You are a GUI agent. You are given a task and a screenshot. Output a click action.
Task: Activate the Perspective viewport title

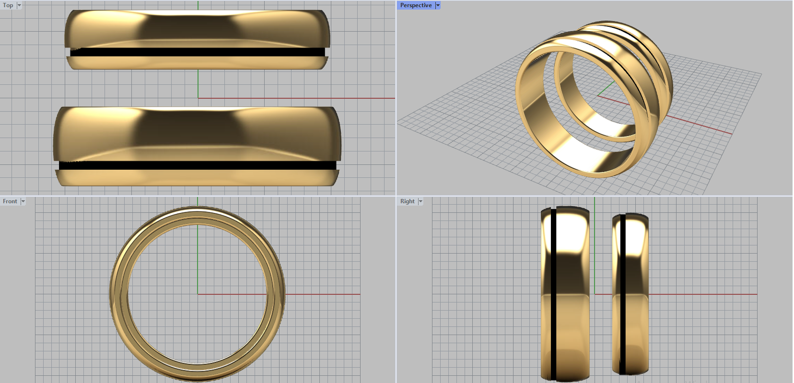415,5
